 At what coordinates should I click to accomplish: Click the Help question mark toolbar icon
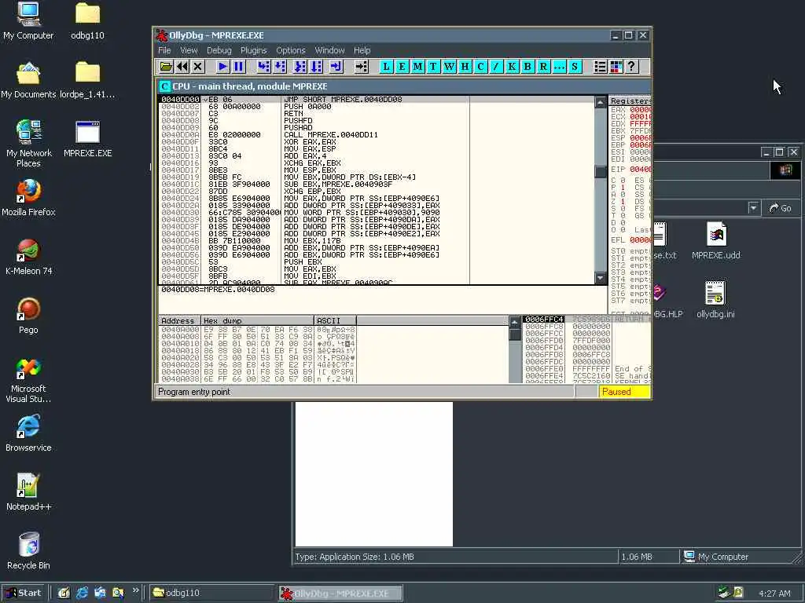[631, 67]
